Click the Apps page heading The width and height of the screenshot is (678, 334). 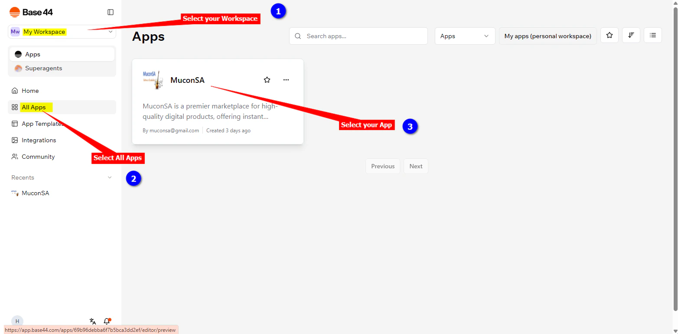click(x=148, y=36)
